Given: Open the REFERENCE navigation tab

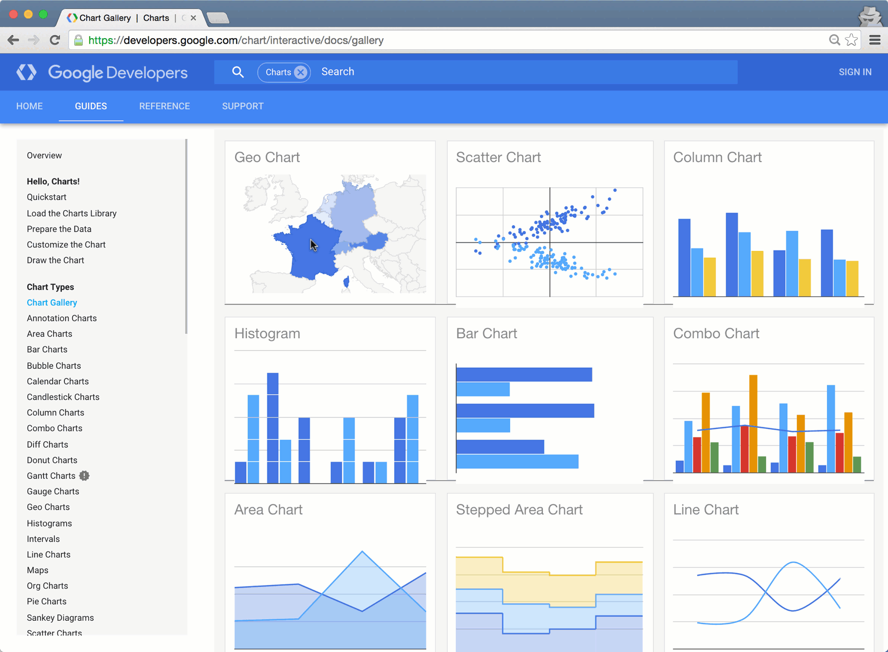Looking at the screenshot, I should (165, 106).
